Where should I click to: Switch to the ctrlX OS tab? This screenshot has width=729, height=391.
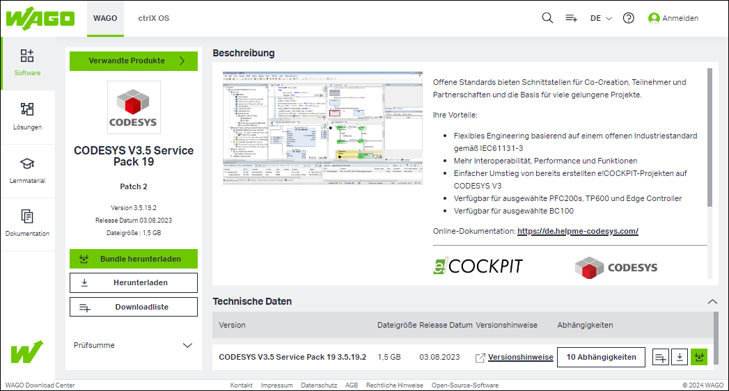[x=153, y=19]
